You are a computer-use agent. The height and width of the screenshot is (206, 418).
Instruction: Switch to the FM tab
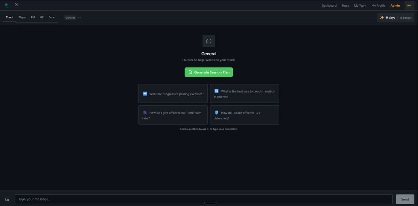[x=33, y=17]
